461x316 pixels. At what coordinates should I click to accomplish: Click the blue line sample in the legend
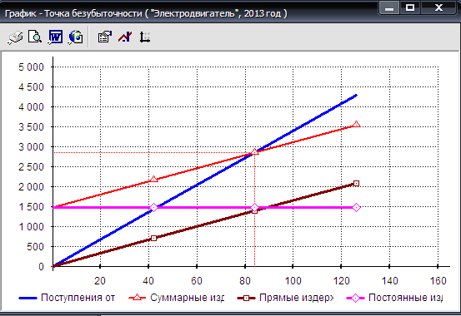pos(28,298)
